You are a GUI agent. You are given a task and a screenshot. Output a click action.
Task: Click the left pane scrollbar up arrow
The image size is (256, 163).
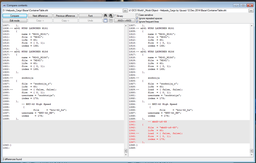(x=126, y=26)
